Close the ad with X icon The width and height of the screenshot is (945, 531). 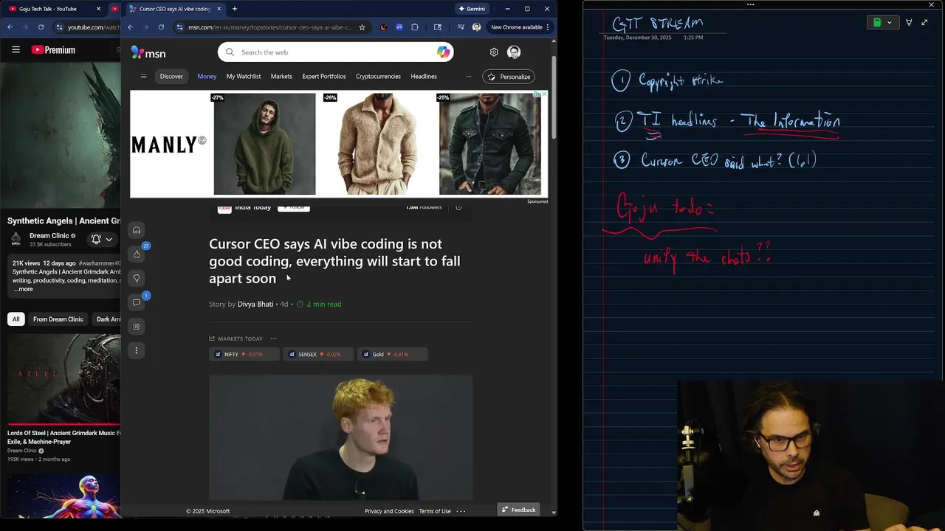click(x=544, y=94)
